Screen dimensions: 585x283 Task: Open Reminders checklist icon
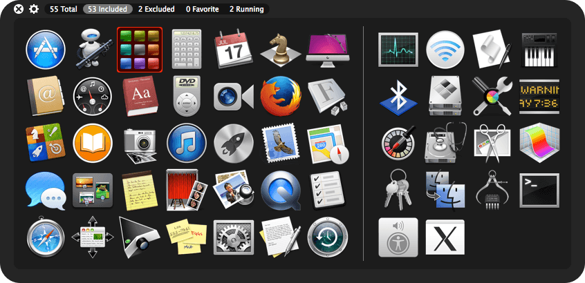327,190
